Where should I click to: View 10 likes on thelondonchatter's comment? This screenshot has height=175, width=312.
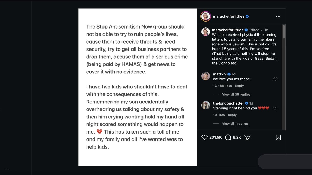(x=219, y=115)
